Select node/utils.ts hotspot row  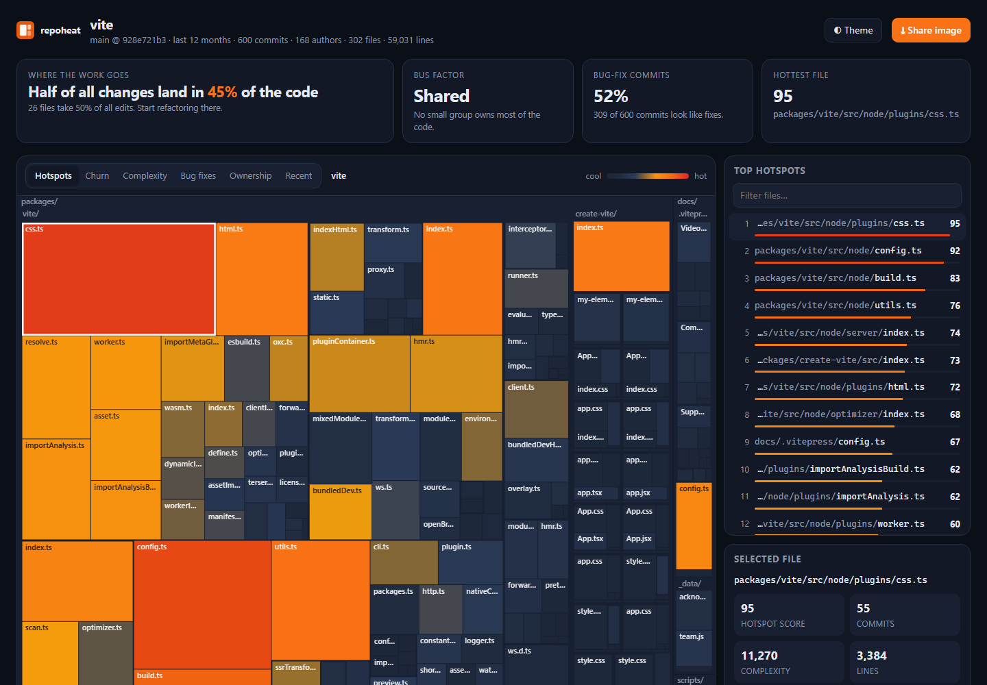[847, 308]
